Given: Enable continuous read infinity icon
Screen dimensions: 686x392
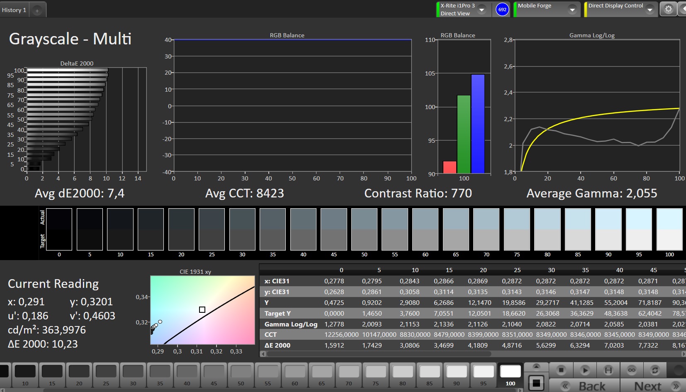Looking at the screenshot, I should [x=632, y=370].
